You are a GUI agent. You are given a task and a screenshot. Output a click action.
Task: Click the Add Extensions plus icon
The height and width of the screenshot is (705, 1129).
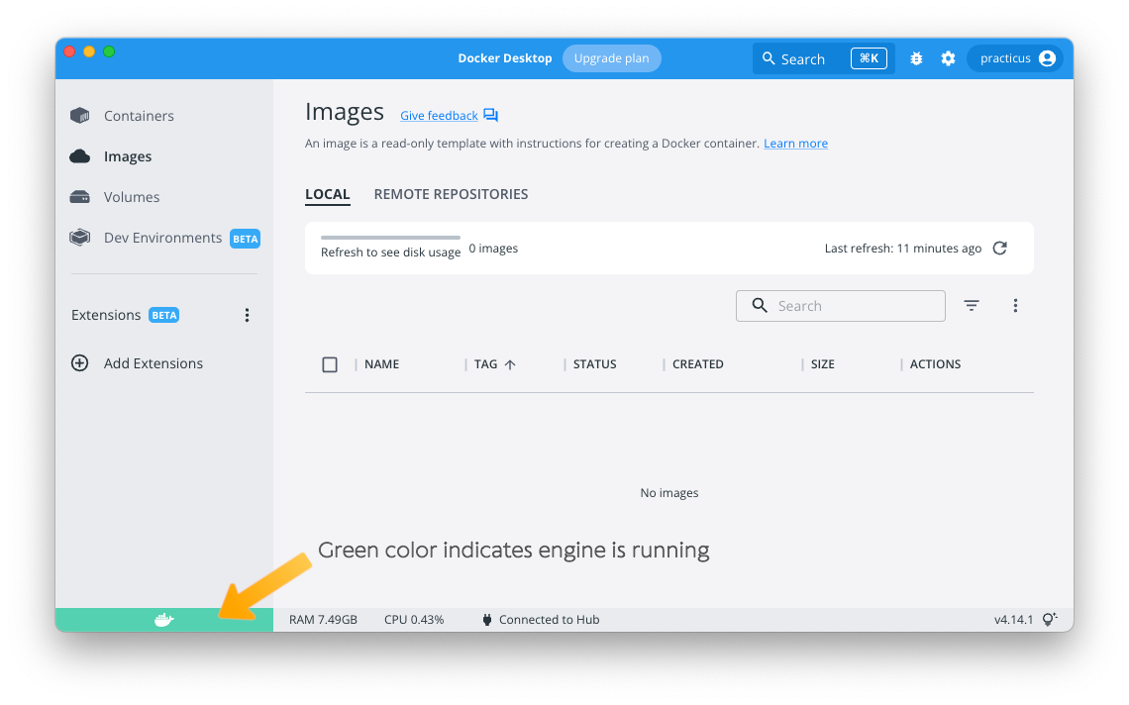pyautogui.click(x=80, y=363)
